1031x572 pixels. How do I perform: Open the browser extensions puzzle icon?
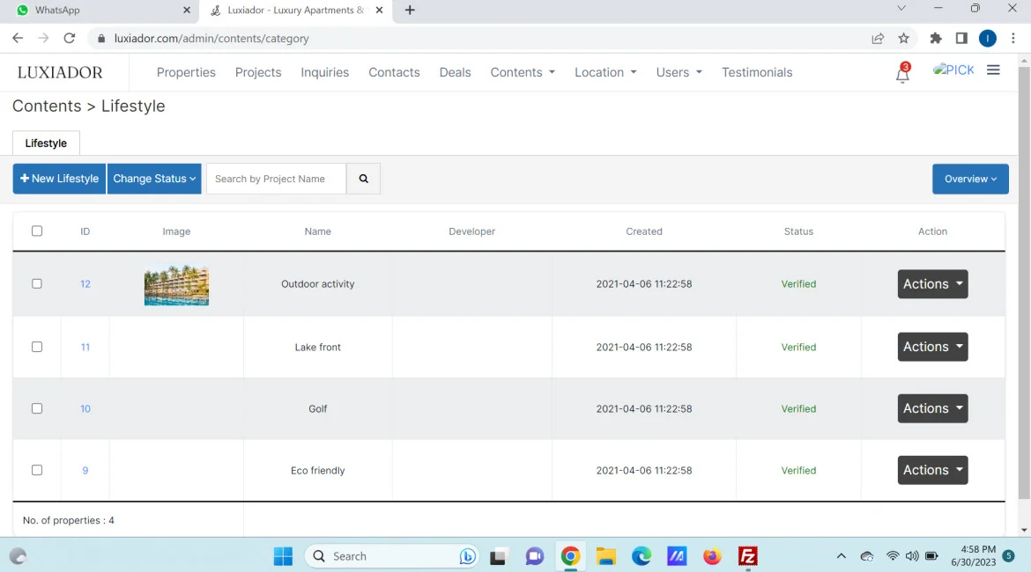(936, 39)
